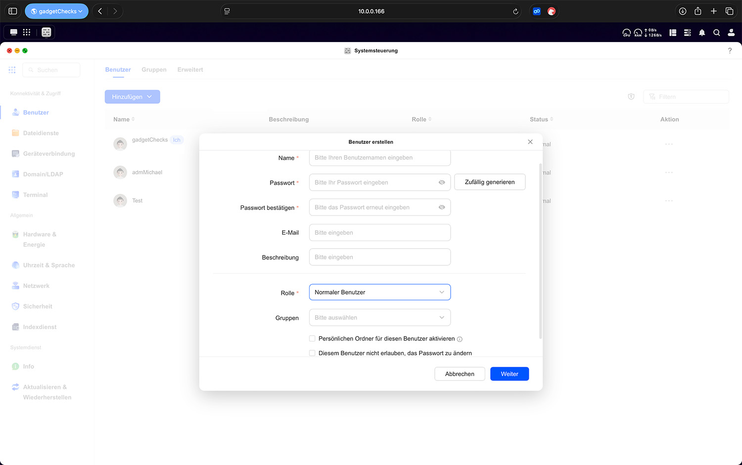
Task: Open the search magnifier in top bar
Action: [x=716, y=33]
